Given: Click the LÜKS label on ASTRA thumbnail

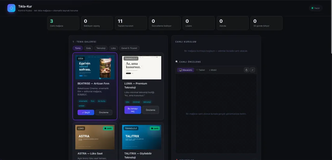Looking at the screenshot, I should (x=81, y=128).
